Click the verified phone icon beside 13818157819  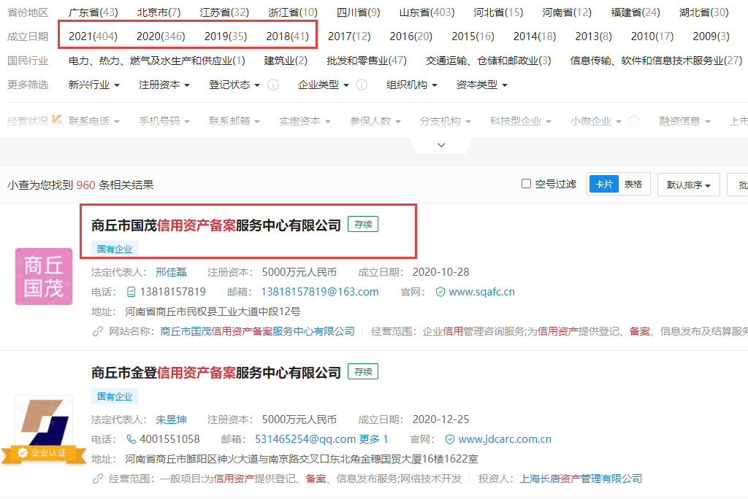(x=130, y=291)
